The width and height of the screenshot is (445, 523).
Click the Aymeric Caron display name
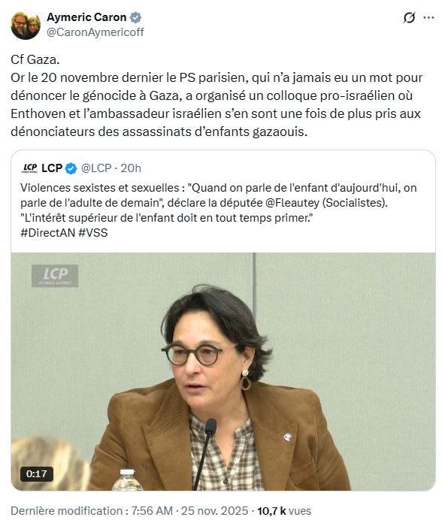point(86,17)
